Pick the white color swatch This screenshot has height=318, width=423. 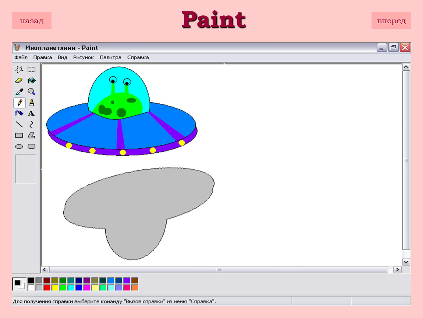(x=31, y=287)
